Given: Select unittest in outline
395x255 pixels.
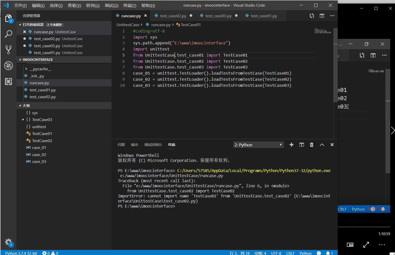Looking at the screenshot, I should pos(39,127).
